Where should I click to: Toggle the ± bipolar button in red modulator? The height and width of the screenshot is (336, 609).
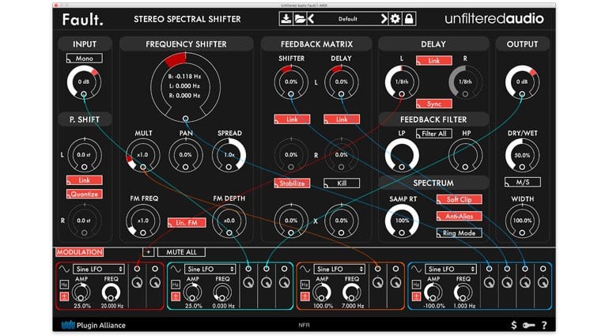click(64, 296)
